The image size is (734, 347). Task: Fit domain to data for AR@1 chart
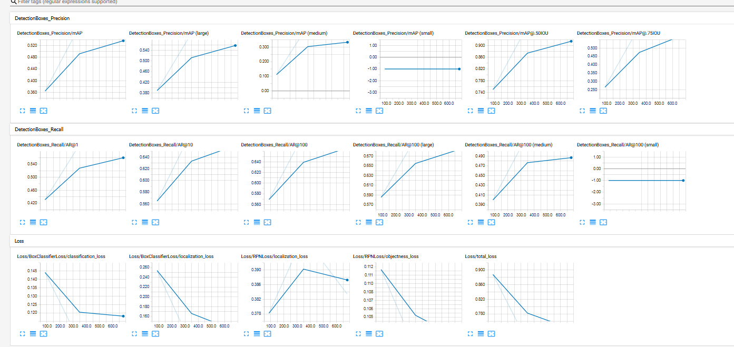[43, 222]
